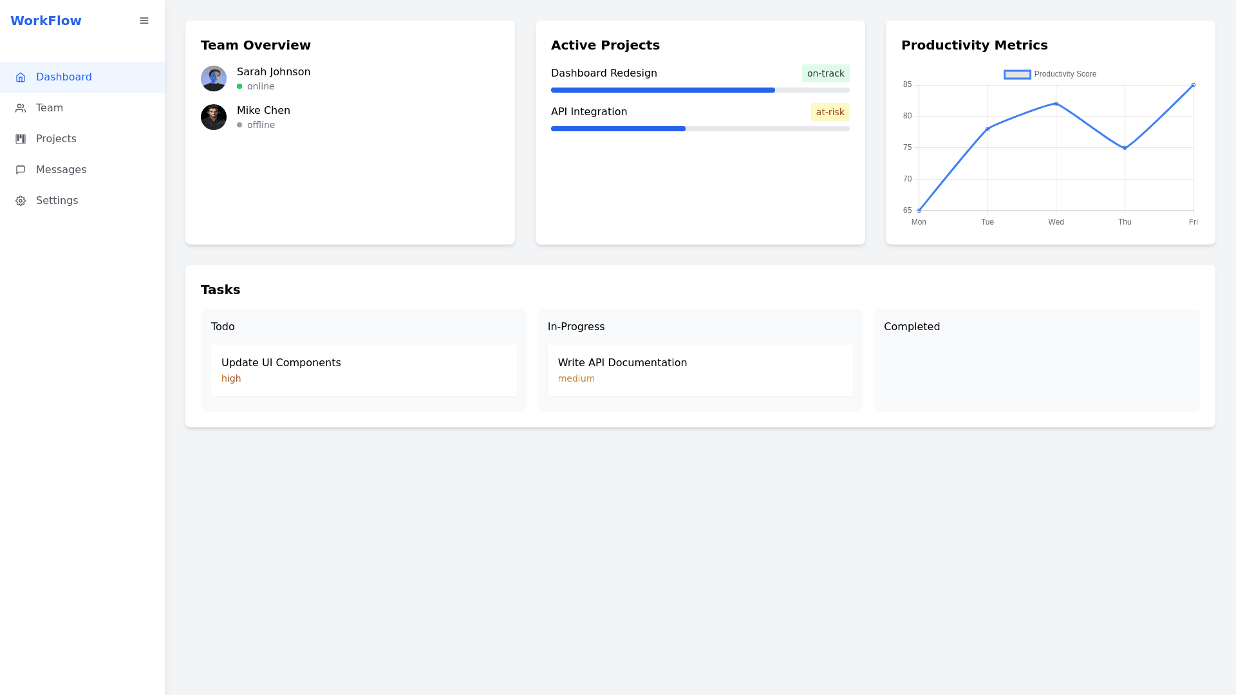Viewport: 1236px width, 695px height.
Task: Open the Update UI Components task card
Action: tap(363, 370)
